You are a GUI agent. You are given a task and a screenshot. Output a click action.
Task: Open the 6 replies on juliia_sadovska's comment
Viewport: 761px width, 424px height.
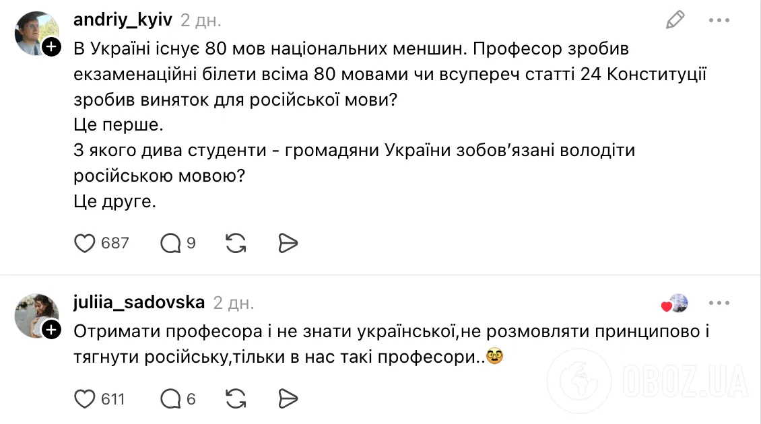(170, 398)
